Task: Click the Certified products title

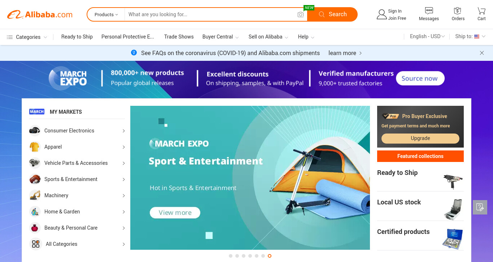Action: [x=403, y=232]
